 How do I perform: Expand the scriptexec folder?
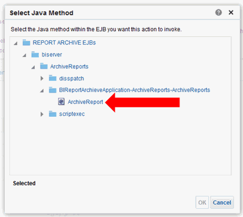pos(42,114)
